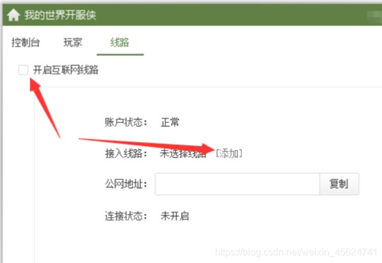Click the blog.csdn.net watermark URL
The image size is (382, 263).
click(x=296, y=252)
